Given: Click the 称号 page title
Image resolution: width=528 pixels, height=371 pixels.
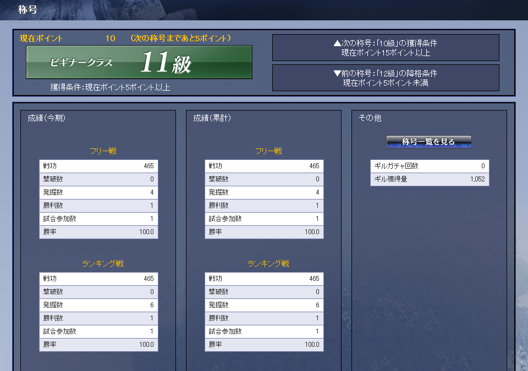Looking at the screenshot, I should coord(28,9).
